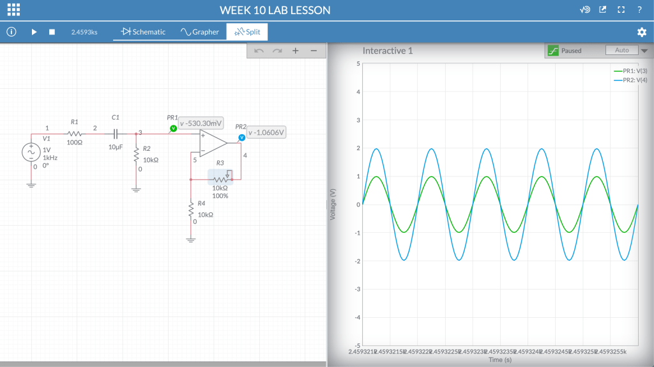Viewport: 654px width, 367px height.
Task: Switch to Grapher view tab
Action: tap(199, 32)
